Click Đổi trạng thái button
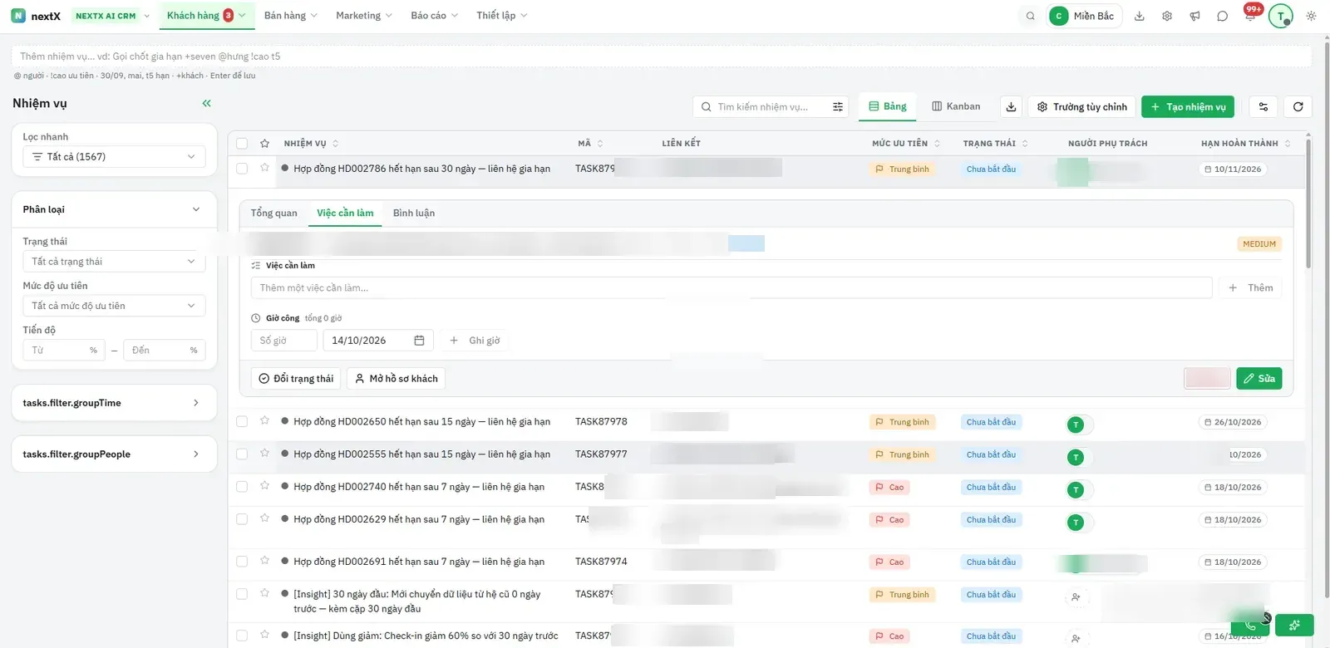The image size is (1330, 648). 296,379
